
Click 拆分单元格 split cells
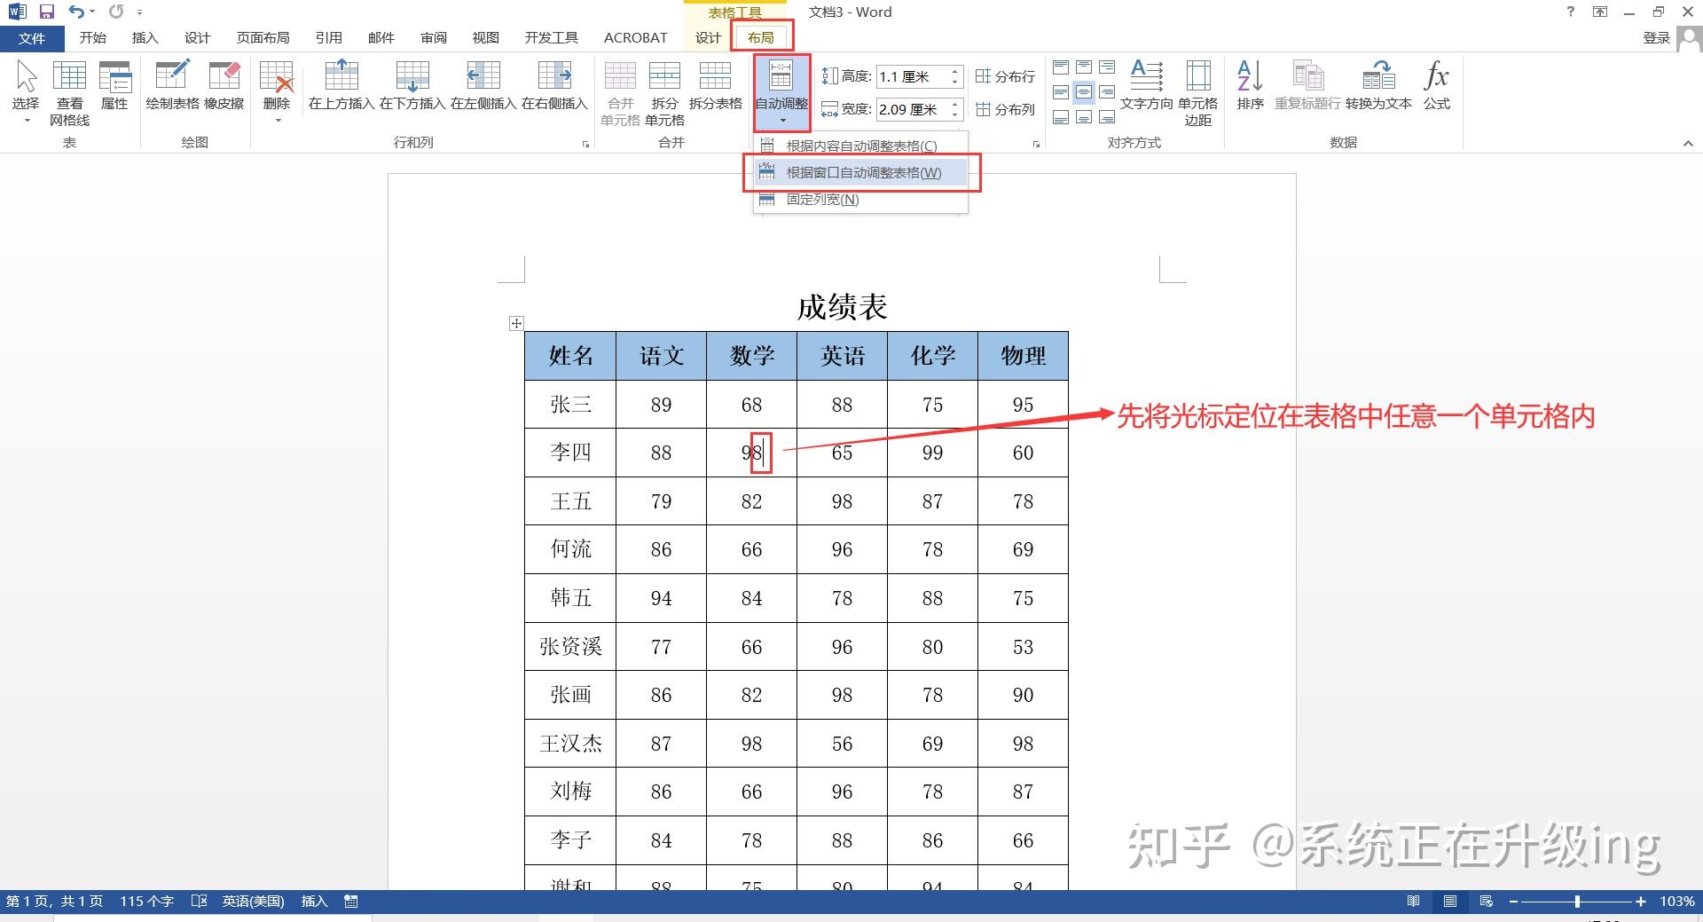coord(664,92)
